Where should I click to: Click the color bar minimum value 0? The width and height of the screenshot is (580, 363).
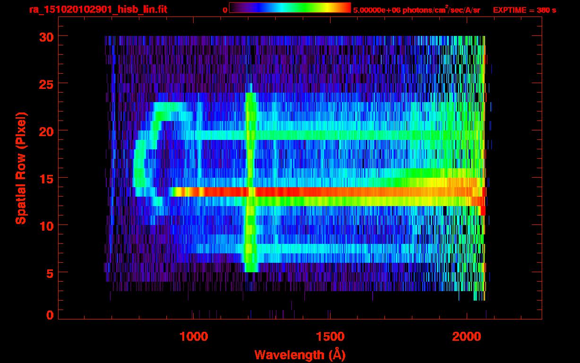[225, 10]
